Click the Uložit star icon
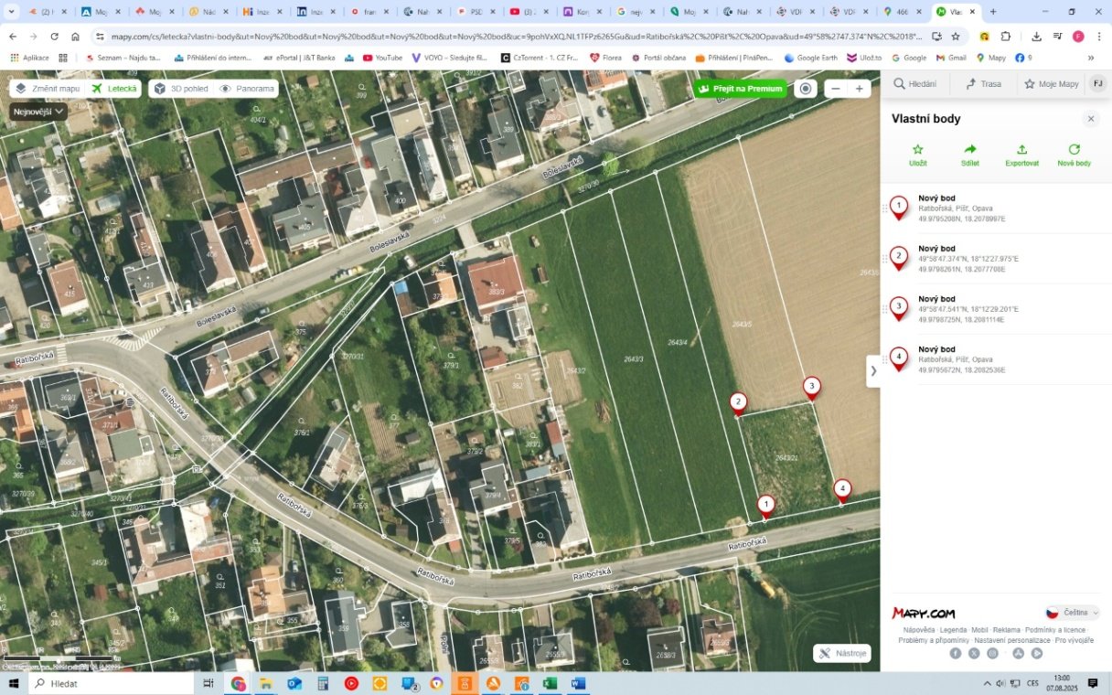This screenshot has width=1112, height=695. pos(917,150)
